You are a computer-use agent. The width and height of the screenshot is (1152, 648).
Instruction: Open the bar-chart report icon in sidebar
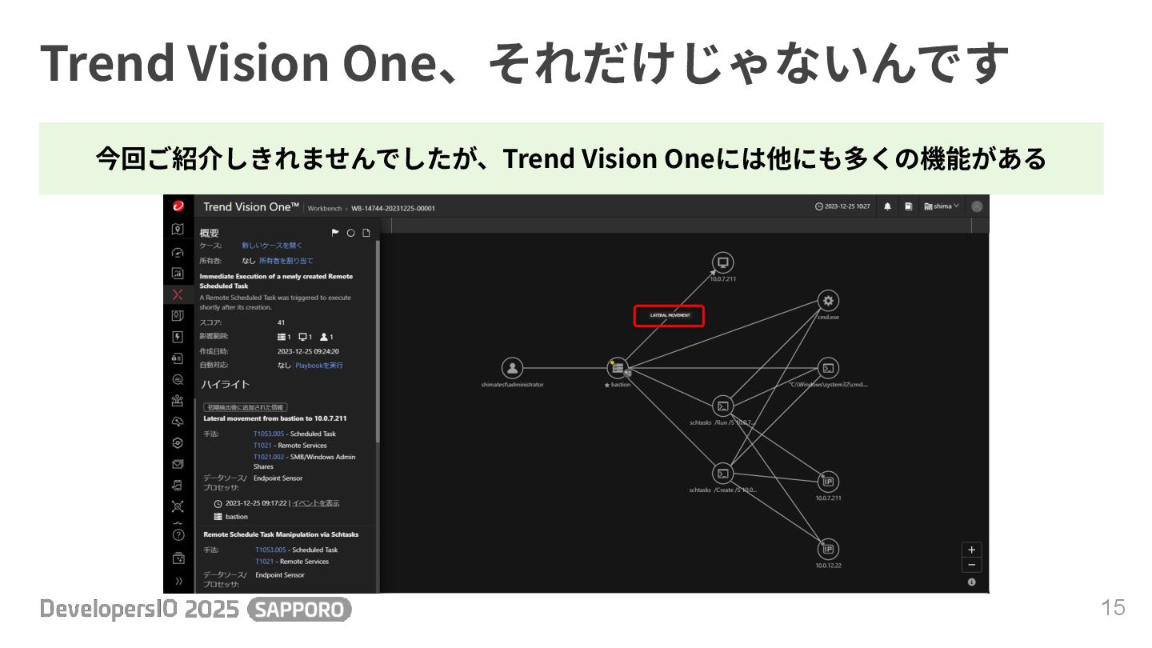[178, 273]
